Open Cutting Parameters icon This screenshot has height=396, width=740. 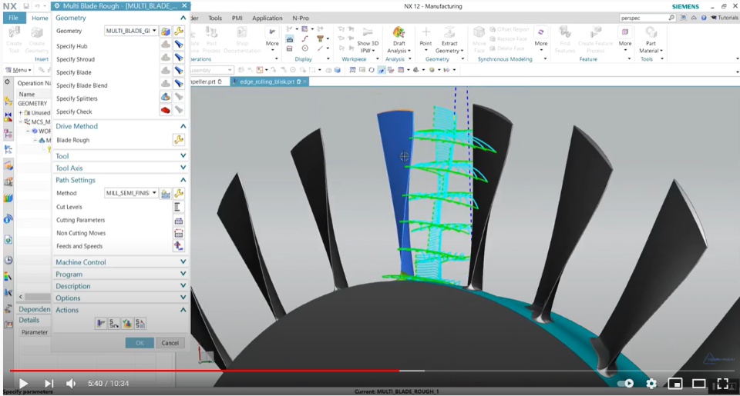178,221
